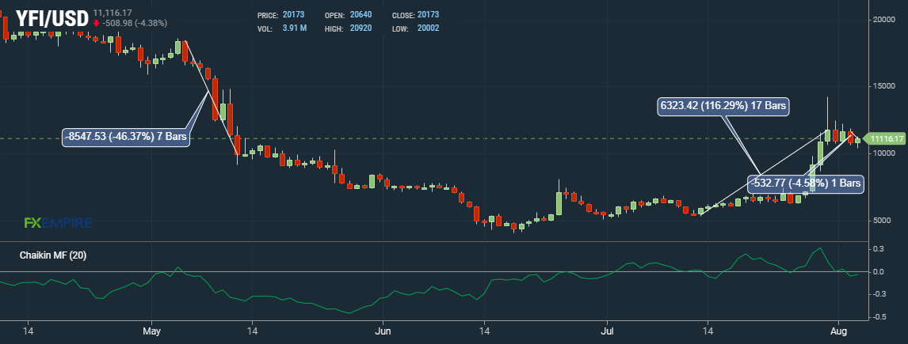Click the 116.29% 17 Bars measurement label
The image size is (908, 344).
[x=723, y=105]
